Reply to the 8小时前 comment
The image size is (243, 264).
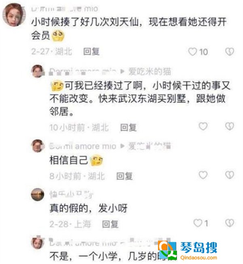pyautogui.click(x=124, y=176)
